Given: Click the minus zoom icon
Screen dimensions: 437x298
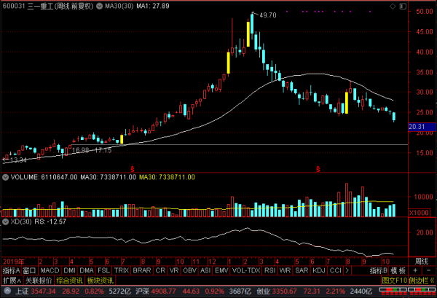Looking at the screenshot, I should pos(427,270).
